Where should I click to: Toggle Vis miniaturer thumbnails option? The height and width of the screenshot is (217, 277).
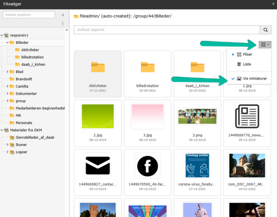coord(249,78)
